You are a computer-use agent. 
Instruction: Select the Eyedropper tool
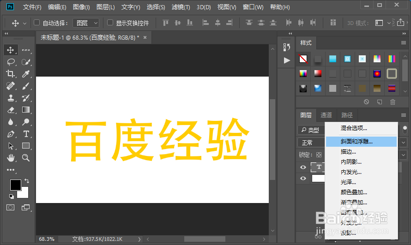(x=26, y=74)
